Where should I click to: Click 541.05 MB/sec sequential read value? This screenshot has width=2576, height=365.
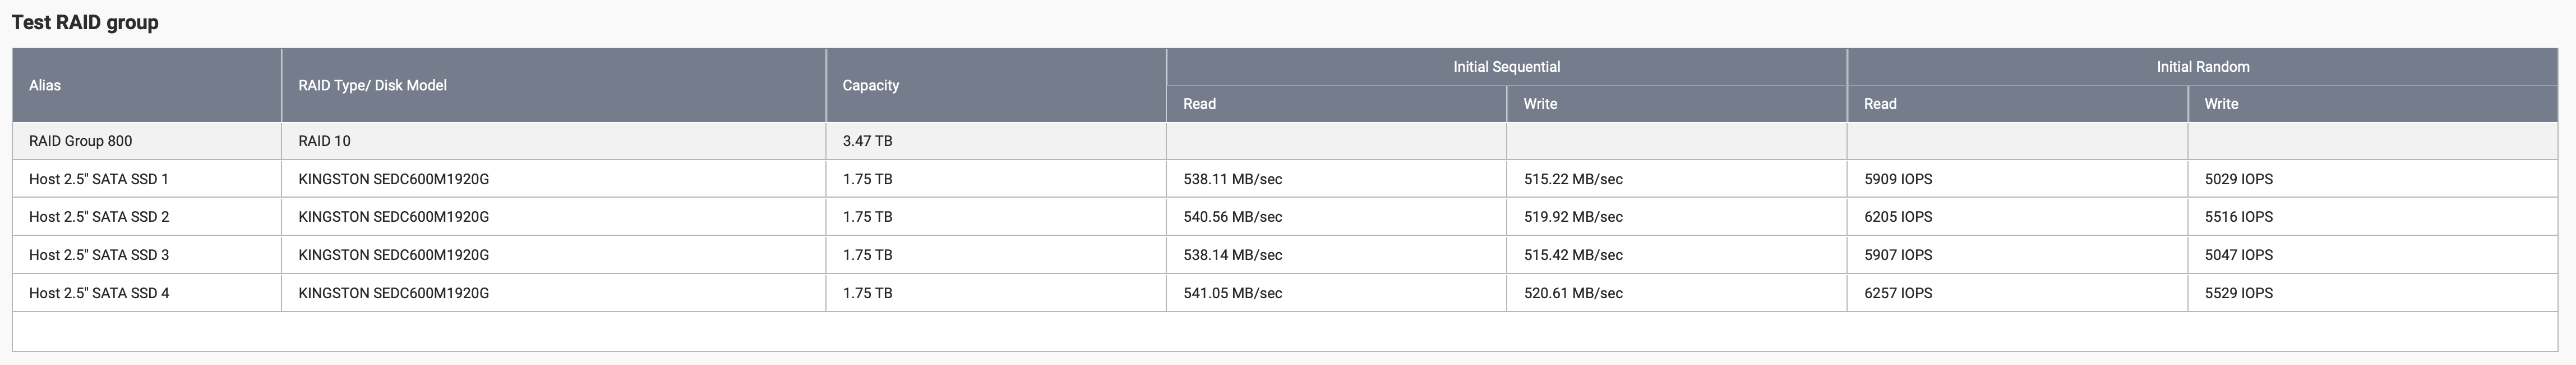point(1232,293)
